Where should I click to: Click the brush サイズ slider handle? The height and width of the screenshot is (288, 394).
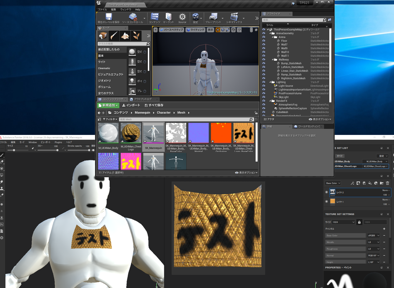[14, 150]
